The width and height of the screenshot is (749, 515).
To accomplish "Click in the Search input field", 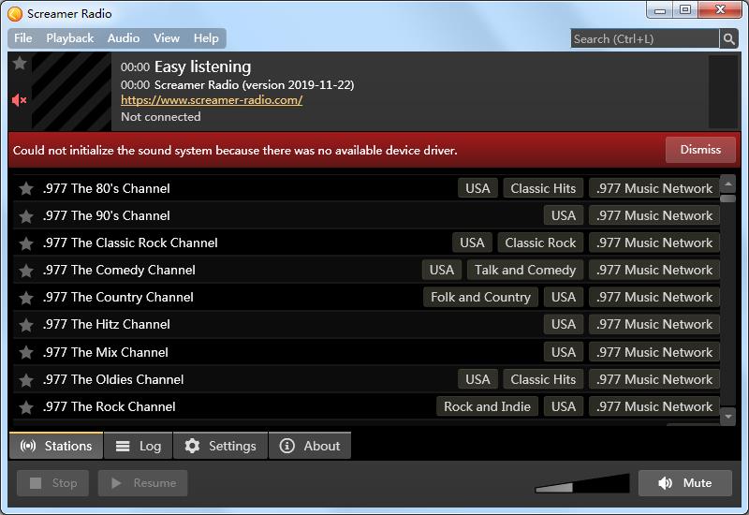I will pyautogui.click(x=644, y=38).
